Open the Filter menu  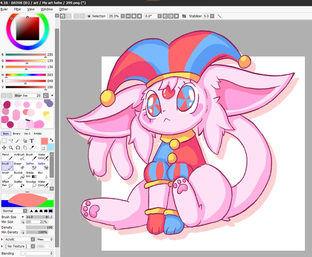point(17,9)
